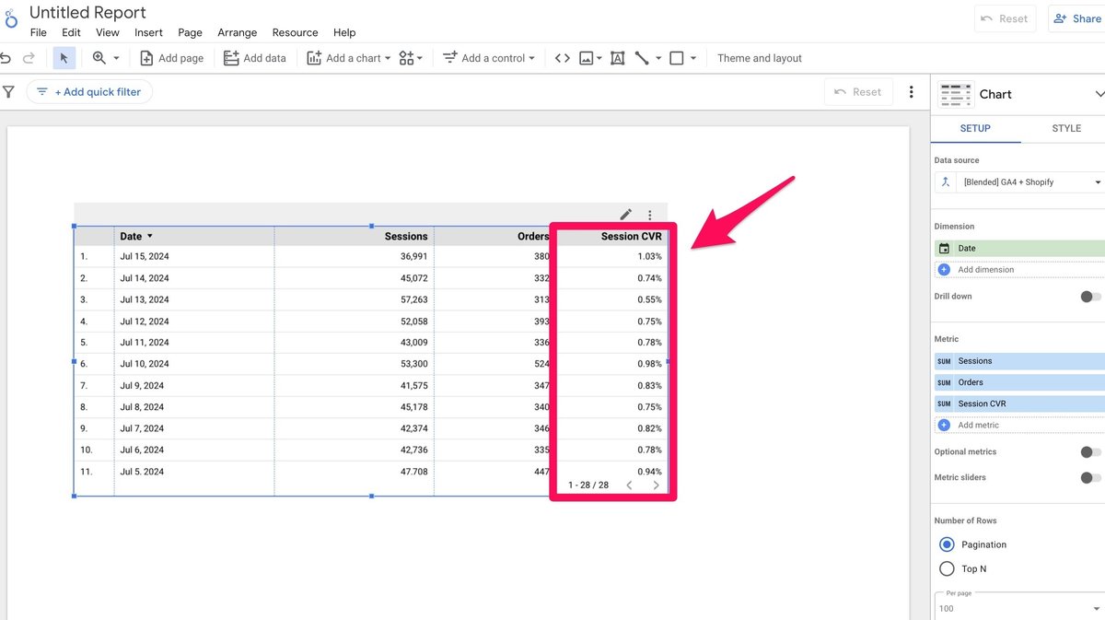
Task: Open the Add a control dropdown
Action: pyautogui.click(x=489, y=58)
